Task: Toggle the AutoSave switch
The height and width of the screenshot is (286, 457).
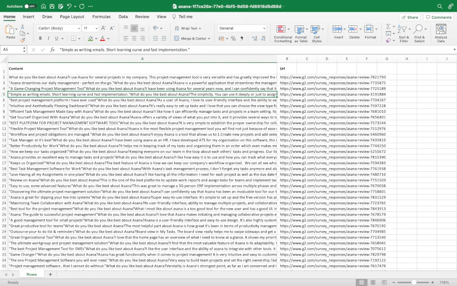Action: 30,6
